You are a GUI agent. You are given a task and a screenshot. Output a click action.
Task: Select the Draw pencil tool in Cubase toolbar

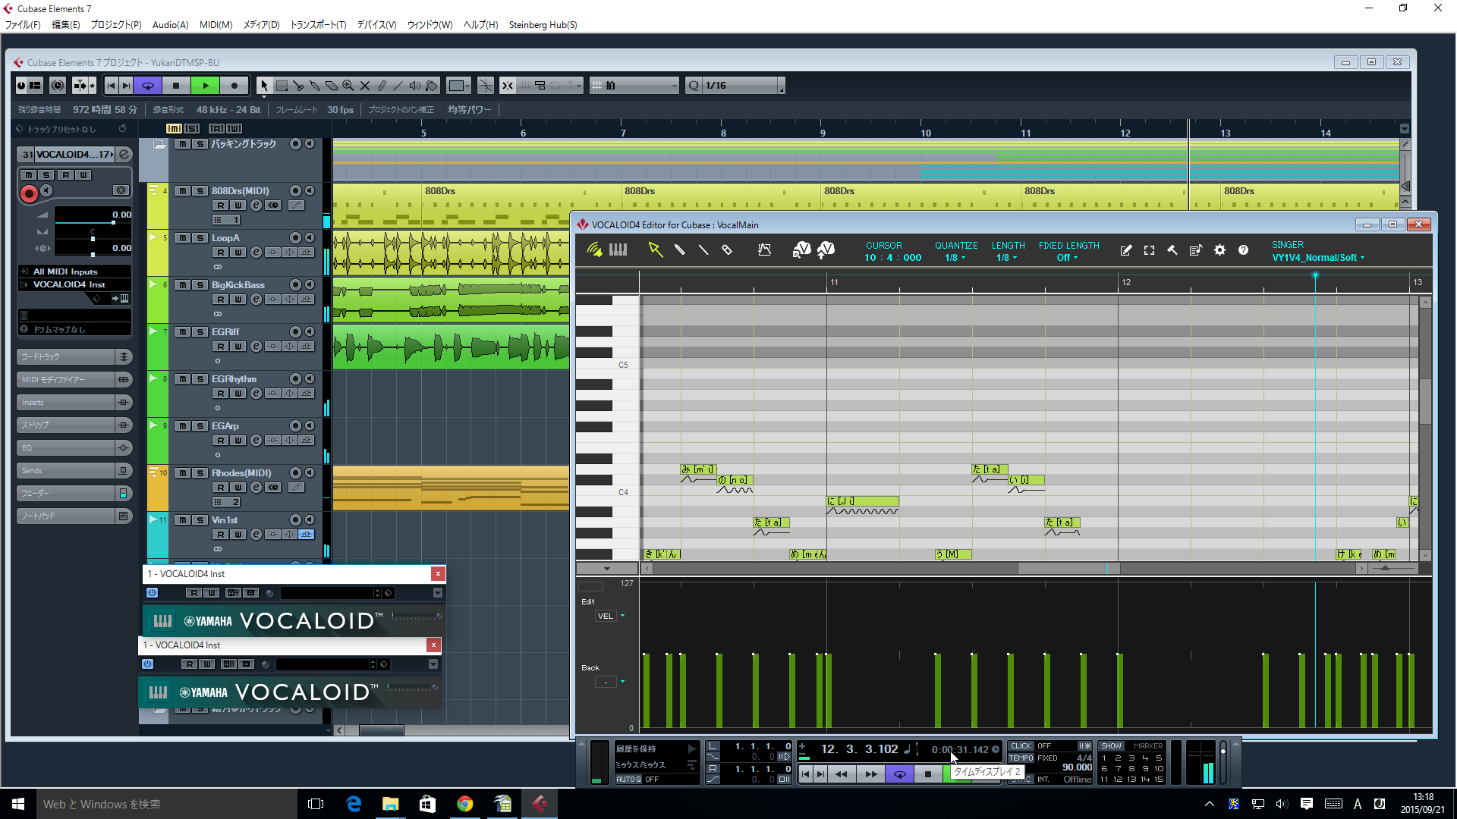[382, 86]
